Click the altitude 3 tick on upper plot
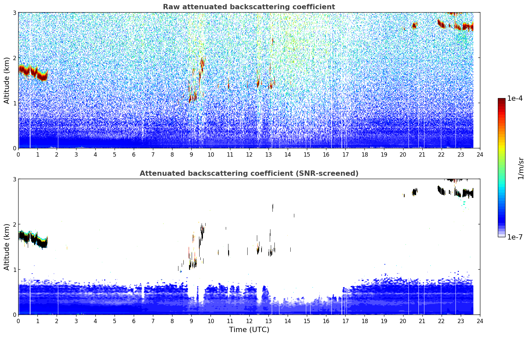Screen dimensions: 528x337 pyautogui.click(x=15, y=13)
